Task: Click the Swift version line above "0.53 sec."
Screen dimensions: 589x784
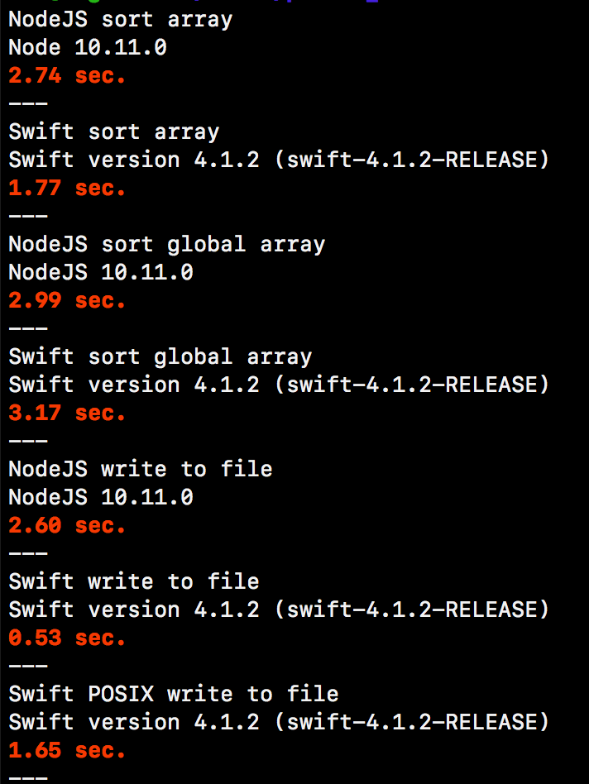Action: click(x=279, y=610)
